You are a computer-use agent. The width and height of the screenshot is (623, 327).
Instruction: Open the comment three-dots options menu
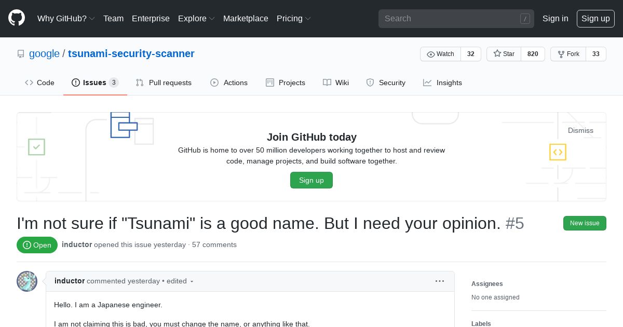coord(440,281)
